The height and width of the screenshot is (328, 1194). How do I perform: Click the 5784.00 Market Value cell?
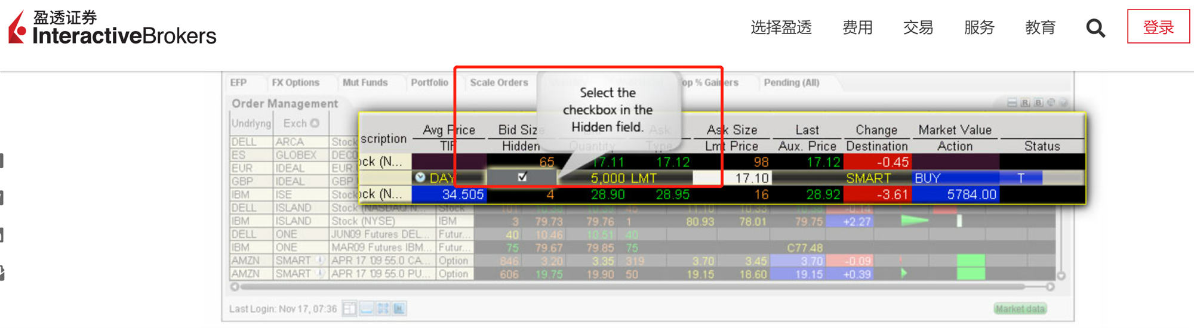pos(956,194)
